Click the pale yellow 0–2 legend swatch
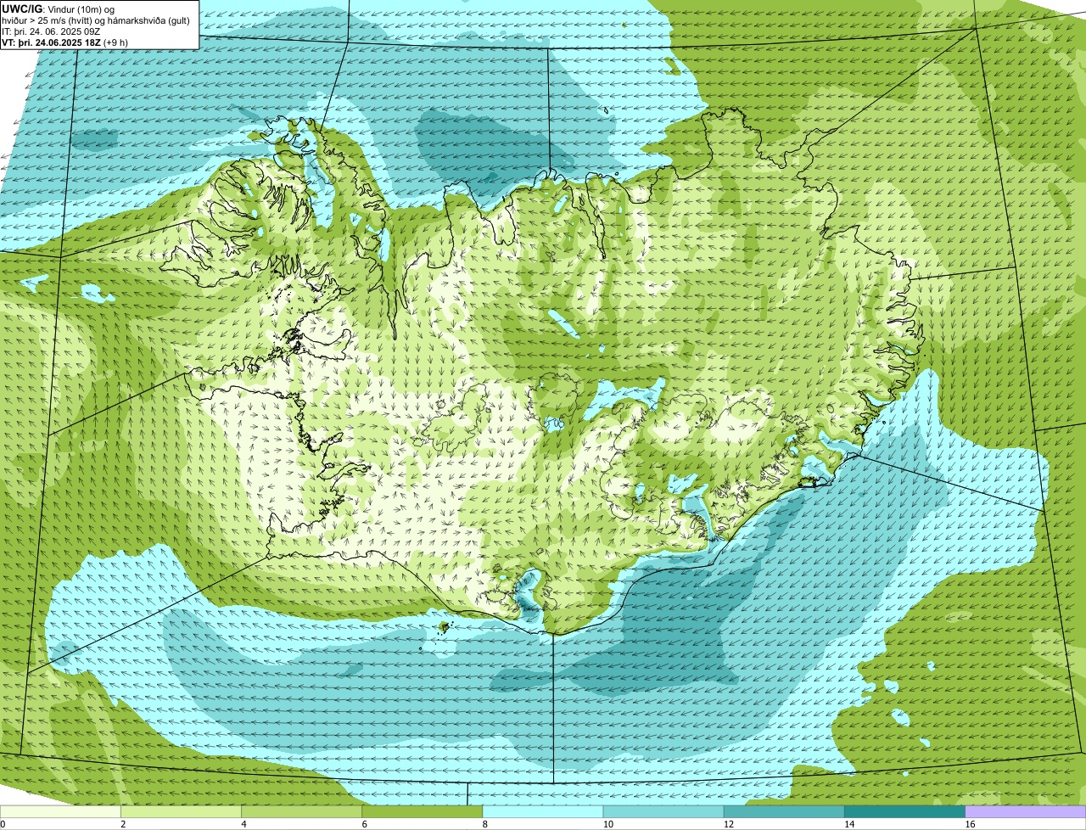 tap(60, 811)
